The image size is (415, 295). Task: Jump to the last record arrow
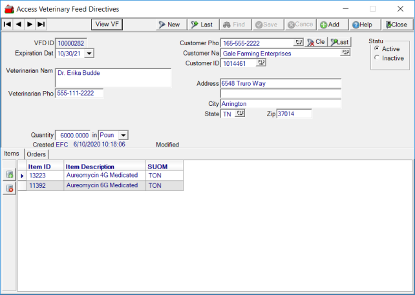click(41, 25)
